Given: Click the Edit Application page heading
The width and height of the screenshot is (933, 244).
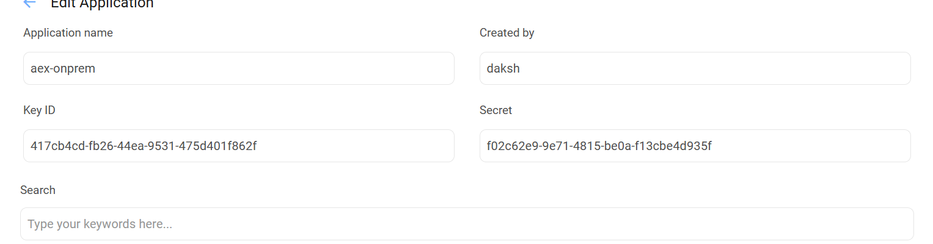Looking at the screenshot, I should 102,4.
